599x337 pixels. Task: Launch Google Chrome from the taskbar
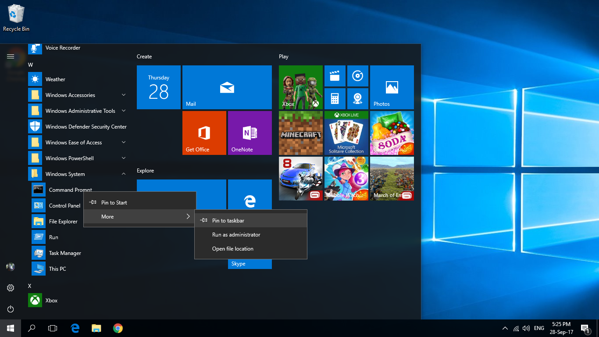118,328
